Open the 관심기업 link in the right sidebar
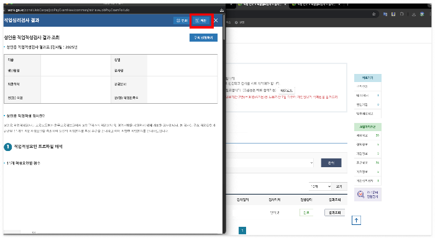 [367, 104]
